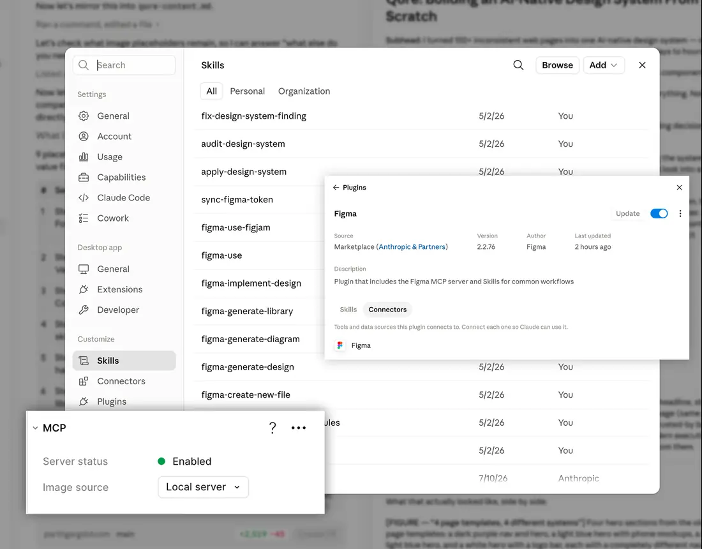Open the Image source Local server dropdown

[x=203, y=486]
